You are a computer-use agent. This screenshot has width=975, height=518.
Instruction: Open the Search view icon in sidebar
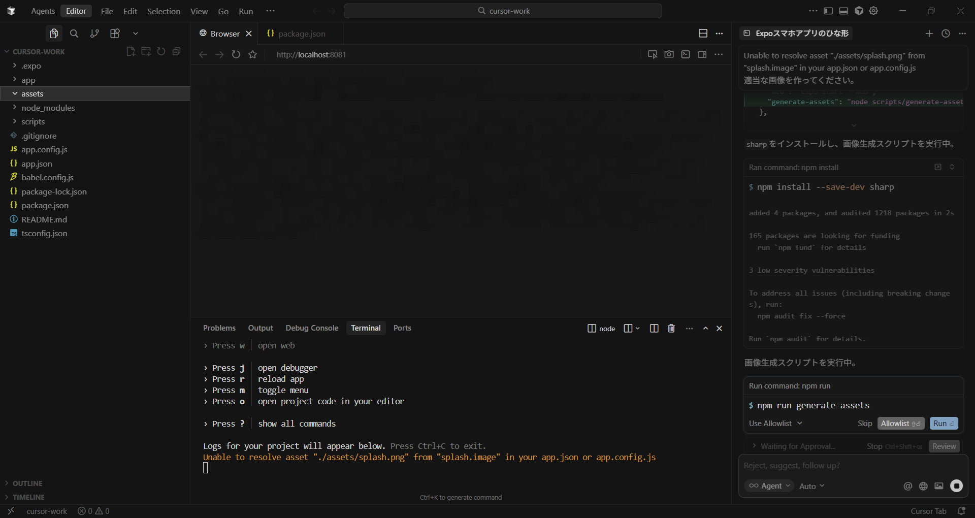(74, 34)
